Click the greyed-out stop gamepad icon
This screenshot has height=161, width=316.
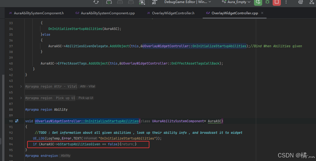[131, 2]
